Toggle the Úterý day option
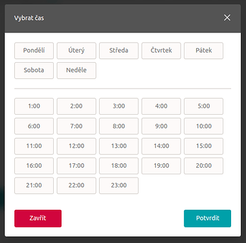The height and width of the screenshot is (243, 246). 76,51
